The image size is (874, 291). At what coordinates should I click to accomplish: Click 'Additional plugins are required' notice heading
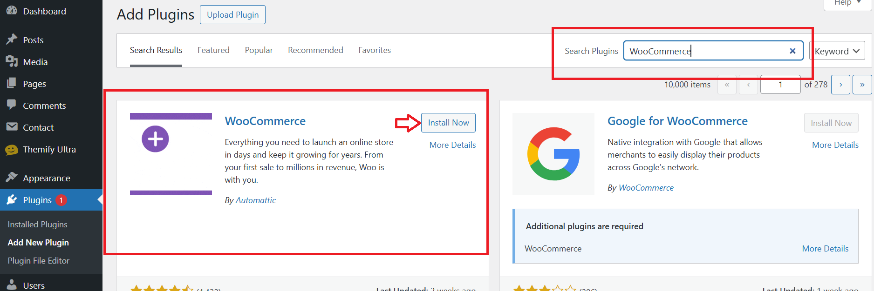[x=584, y=226]
